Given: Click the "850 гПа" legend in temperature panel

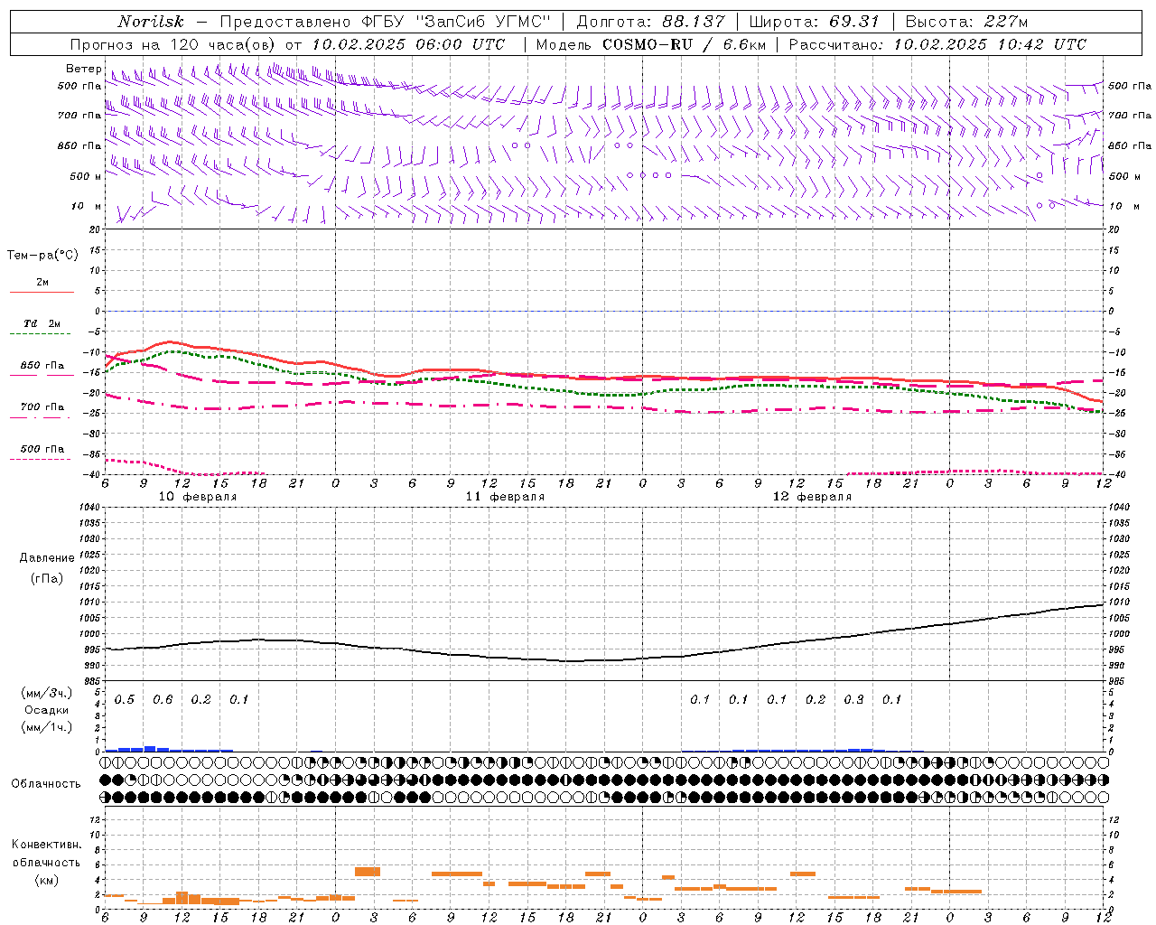Looking at the screenshot, I should [x=42, y=366].
